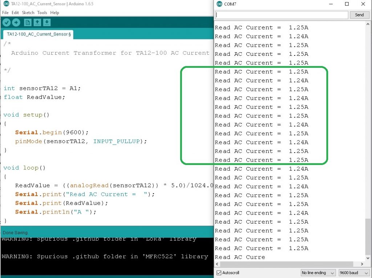Open the Tools menu
372x278 pixels.
[x=42, y=13]
